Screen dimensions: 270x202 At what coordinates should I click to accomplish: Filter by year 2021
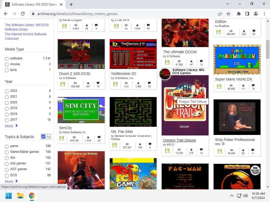point(7,97)
